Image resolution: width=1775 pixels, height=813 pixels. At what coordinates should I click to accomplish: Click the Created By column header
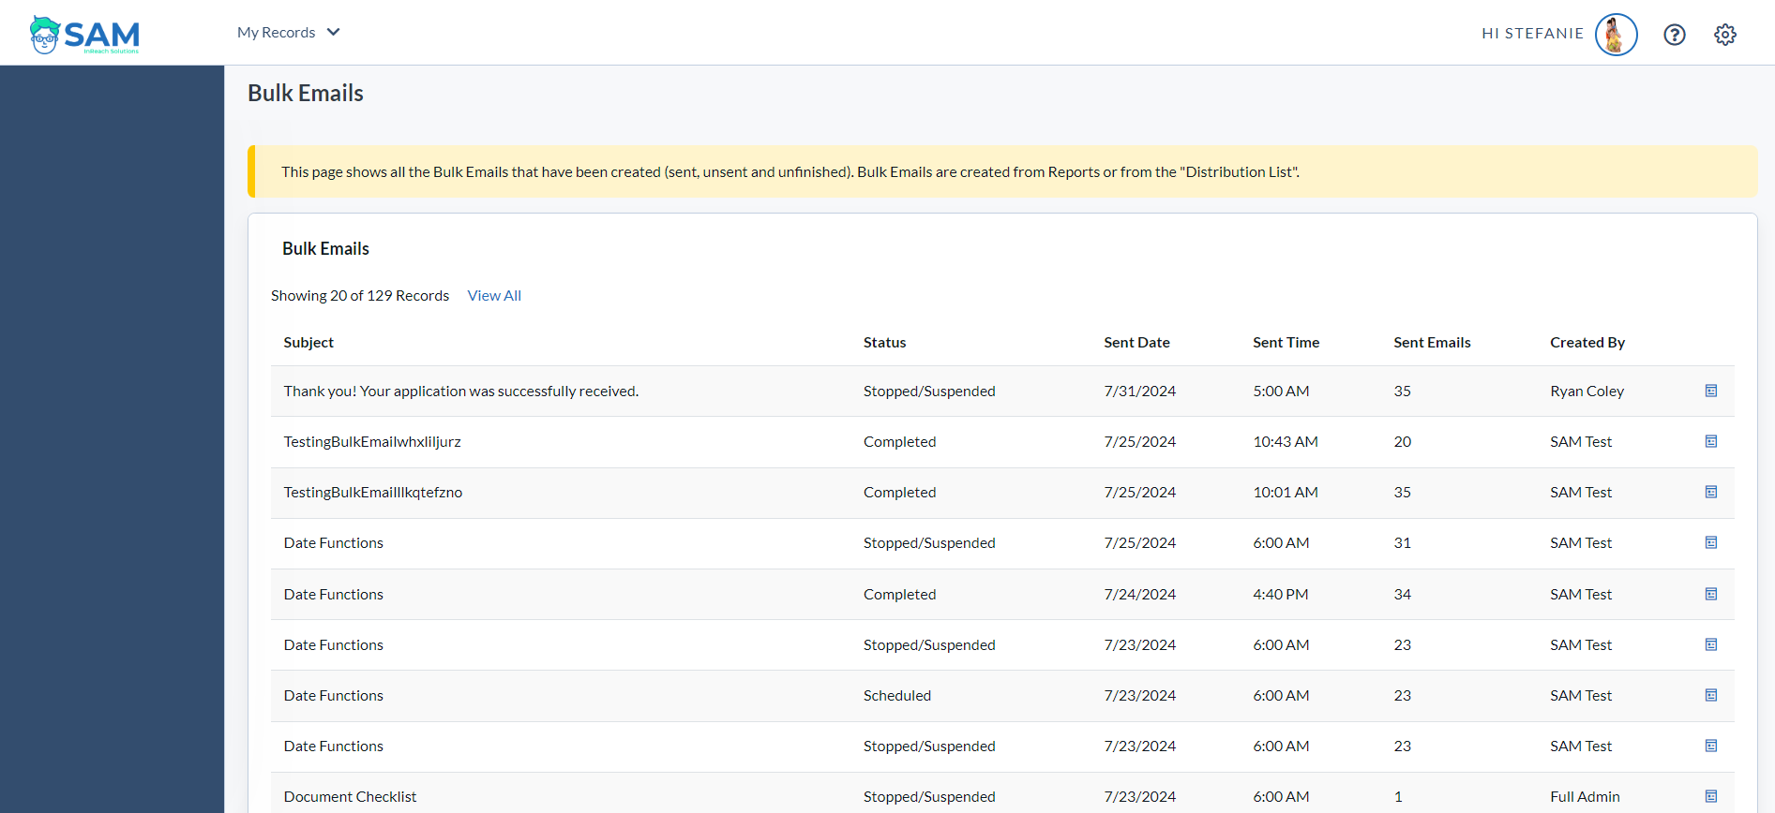(x=1587, y=343)
